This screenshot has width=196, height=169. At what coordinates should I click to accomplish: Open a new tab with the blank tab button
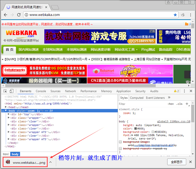pyautogui.click(x=55, y=8)
